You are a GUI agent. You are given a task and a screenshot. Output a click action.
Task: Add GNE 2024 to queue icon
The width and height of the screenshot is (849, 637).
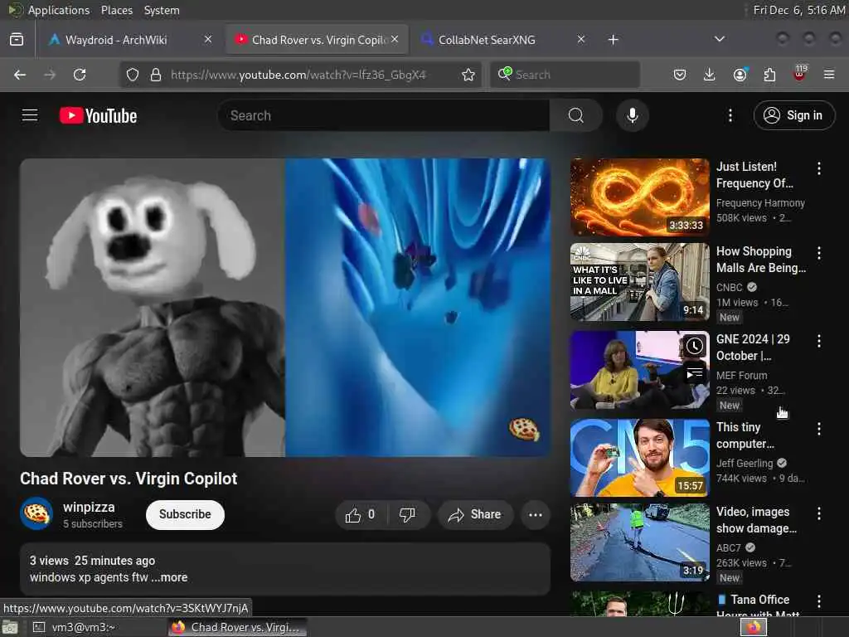[695, 373]
